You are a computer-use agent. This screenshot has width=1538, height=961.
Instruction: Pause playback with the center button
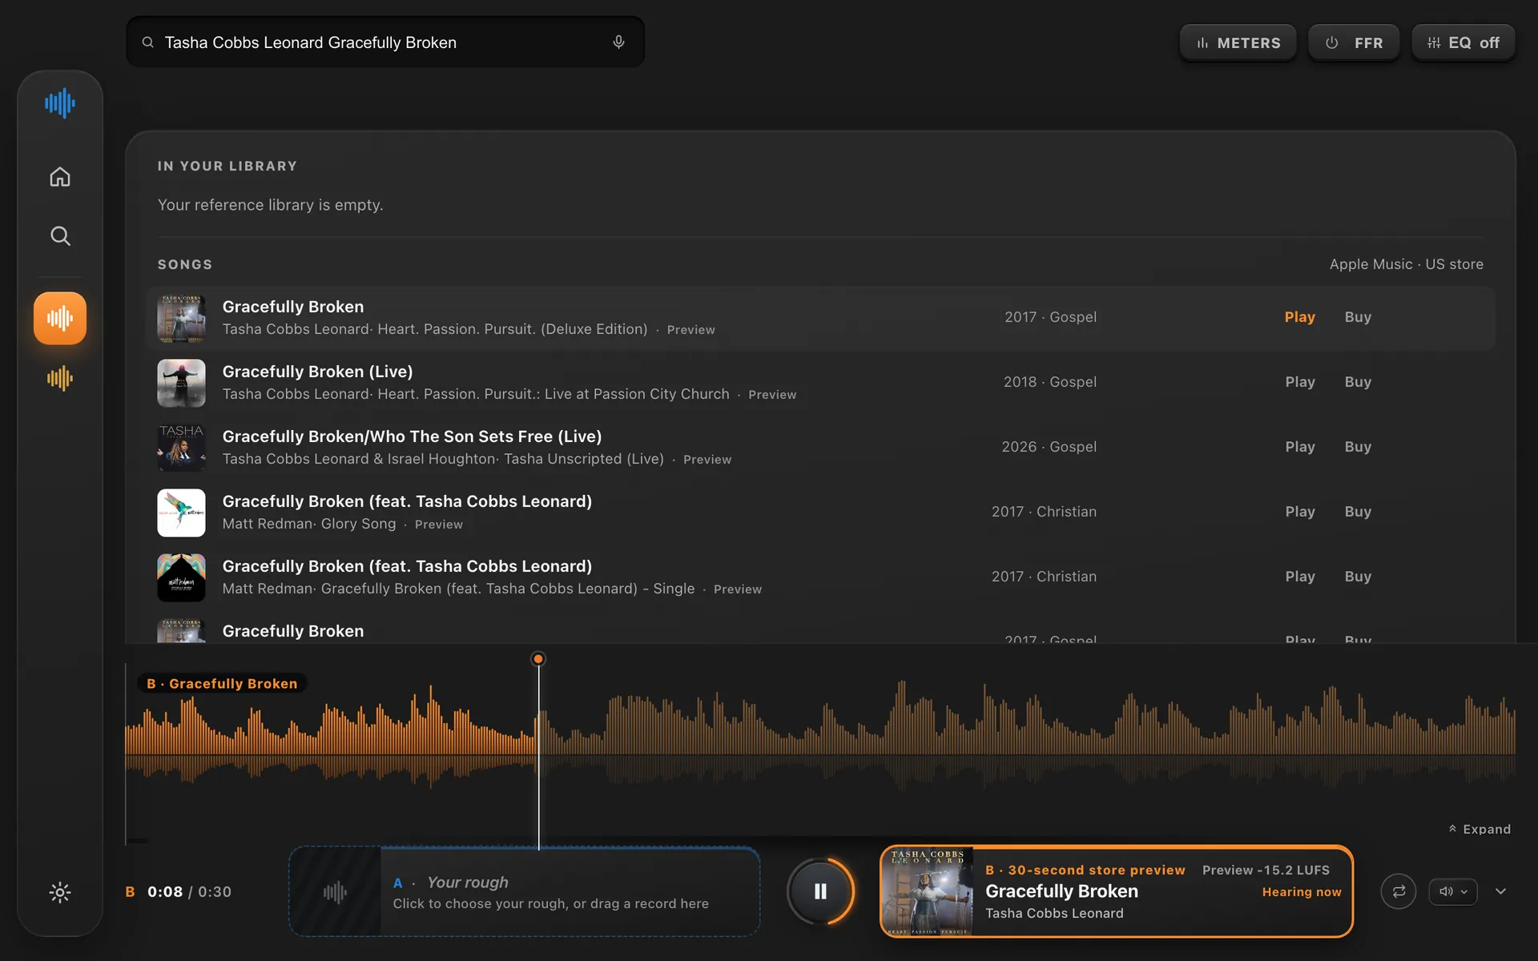pos(820,891)
